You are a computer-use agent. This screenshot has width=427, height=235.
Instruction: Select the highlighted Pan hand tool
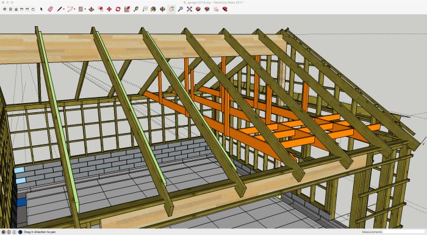pyautogui.click(x=171, y=9)
